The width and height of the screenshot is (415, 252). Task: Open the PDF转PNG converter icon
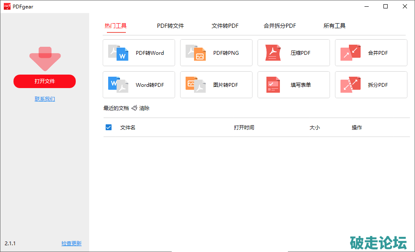[x=196, y=53]
